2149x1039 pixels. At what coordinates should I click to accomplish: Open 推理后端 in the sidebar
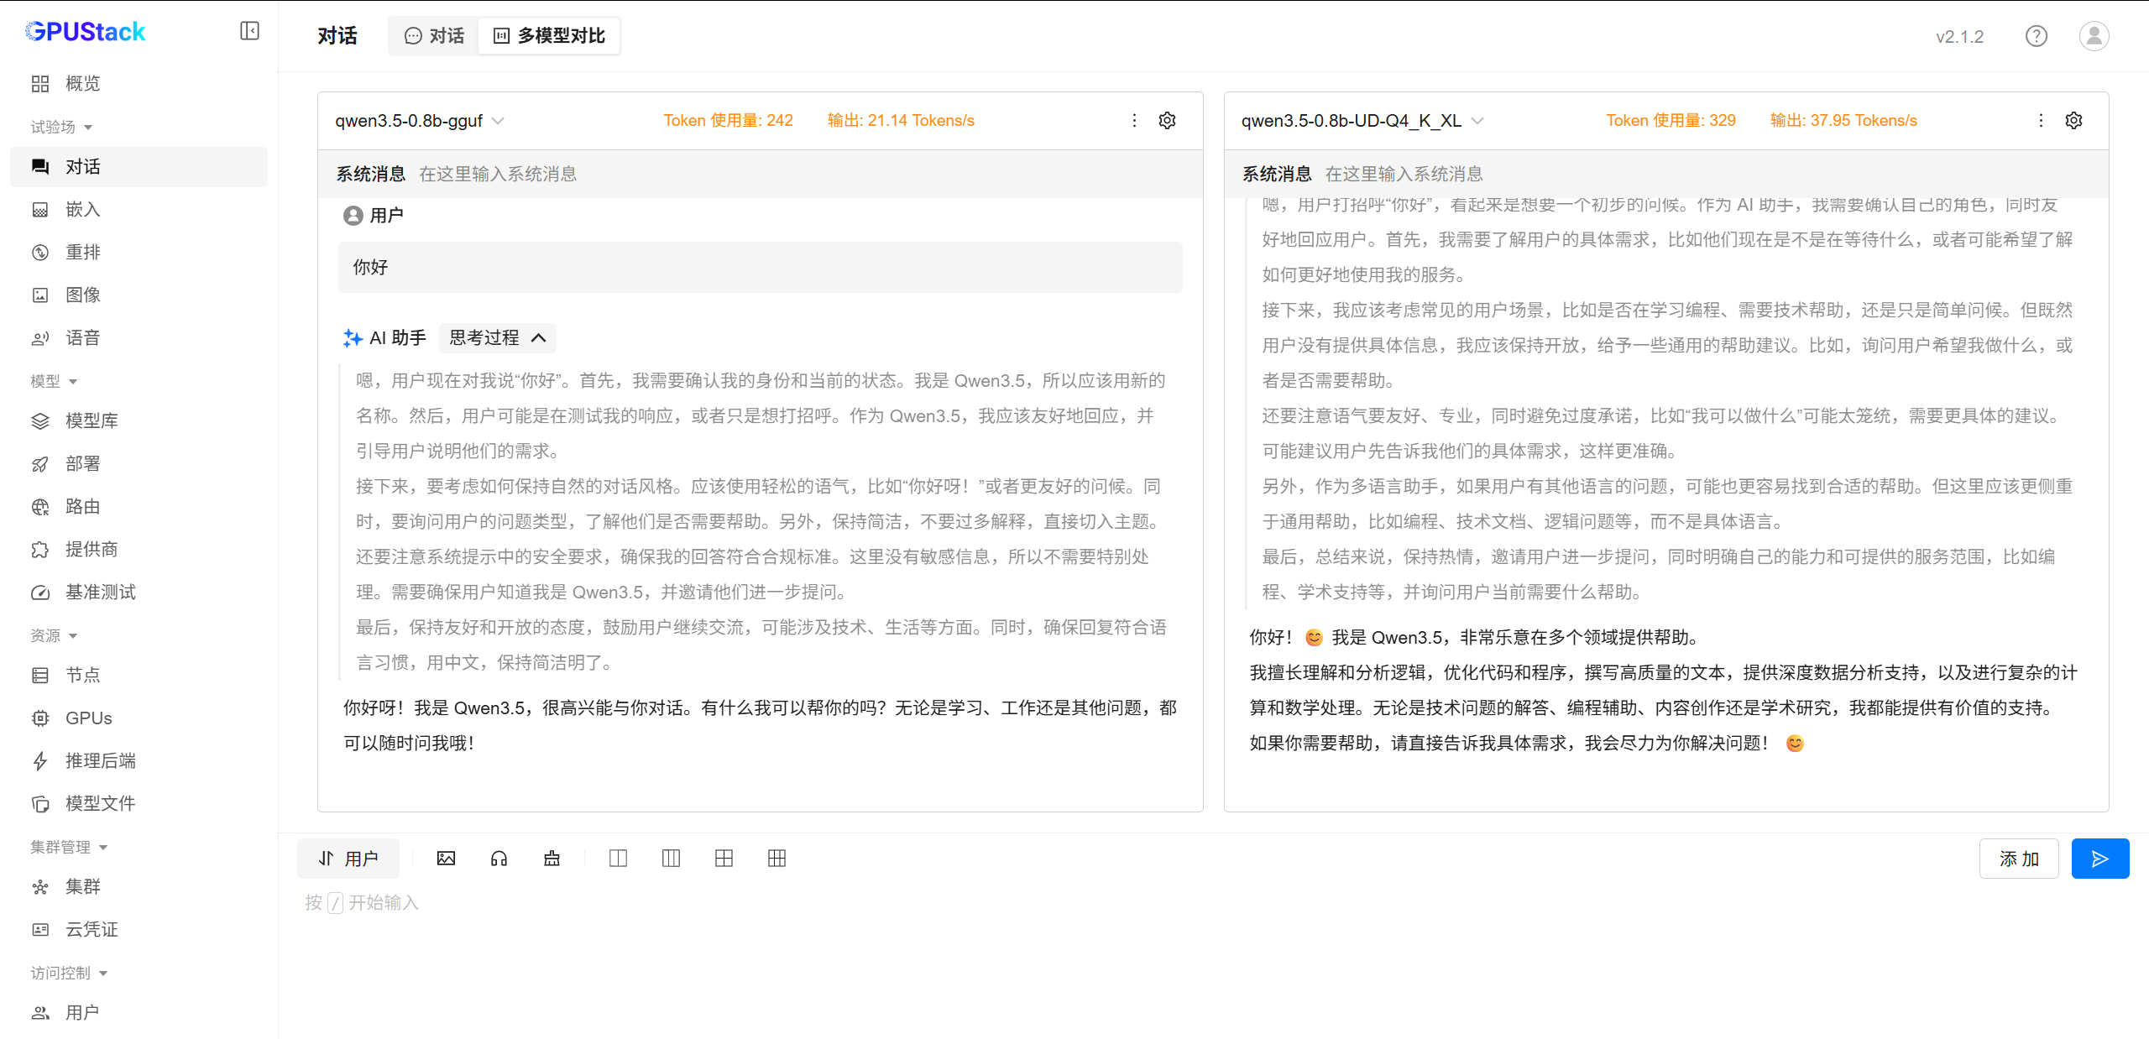click(x=139, y=760)
